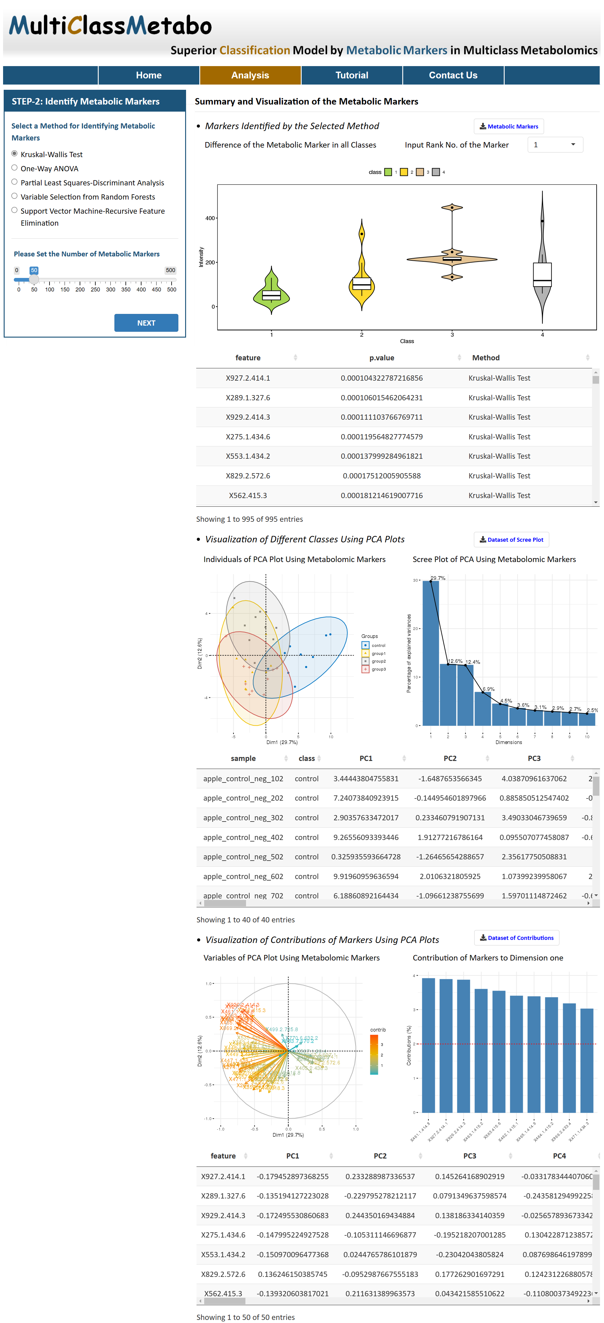Image resolution: width=604 pixels, height=1323 pixels.
Task: Choose Partial Least Squares-Discriminant Analysis option
Action: 14,182
